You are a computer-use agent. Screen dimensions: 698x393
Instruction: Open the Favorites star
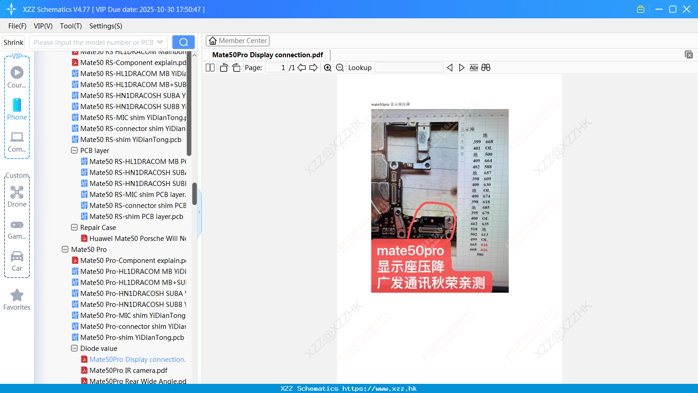(17, 300)
